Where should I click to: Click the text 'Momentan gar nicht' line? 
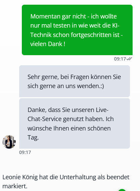[x=58, y=16]
